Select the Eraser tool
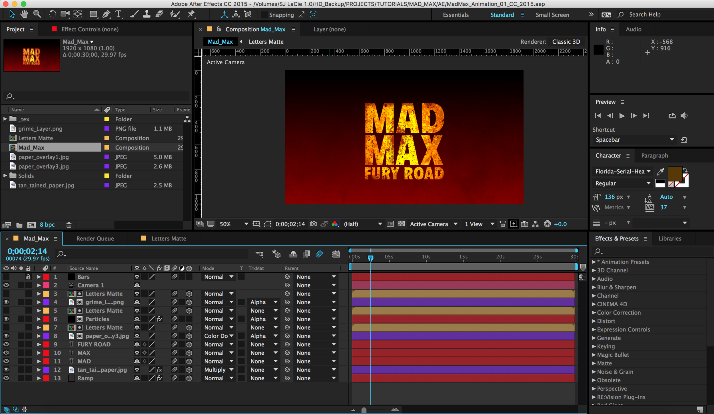The width and height of the screenshot is (714, 414). pos(159,14)
